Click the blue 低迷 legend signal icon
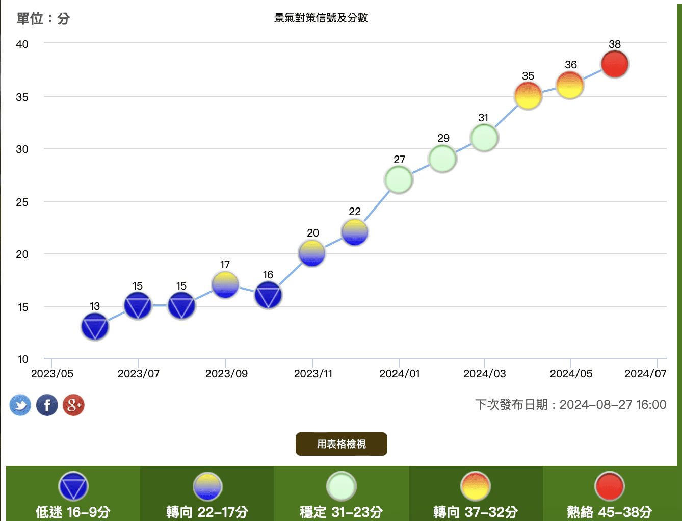 tap(73, 486)
